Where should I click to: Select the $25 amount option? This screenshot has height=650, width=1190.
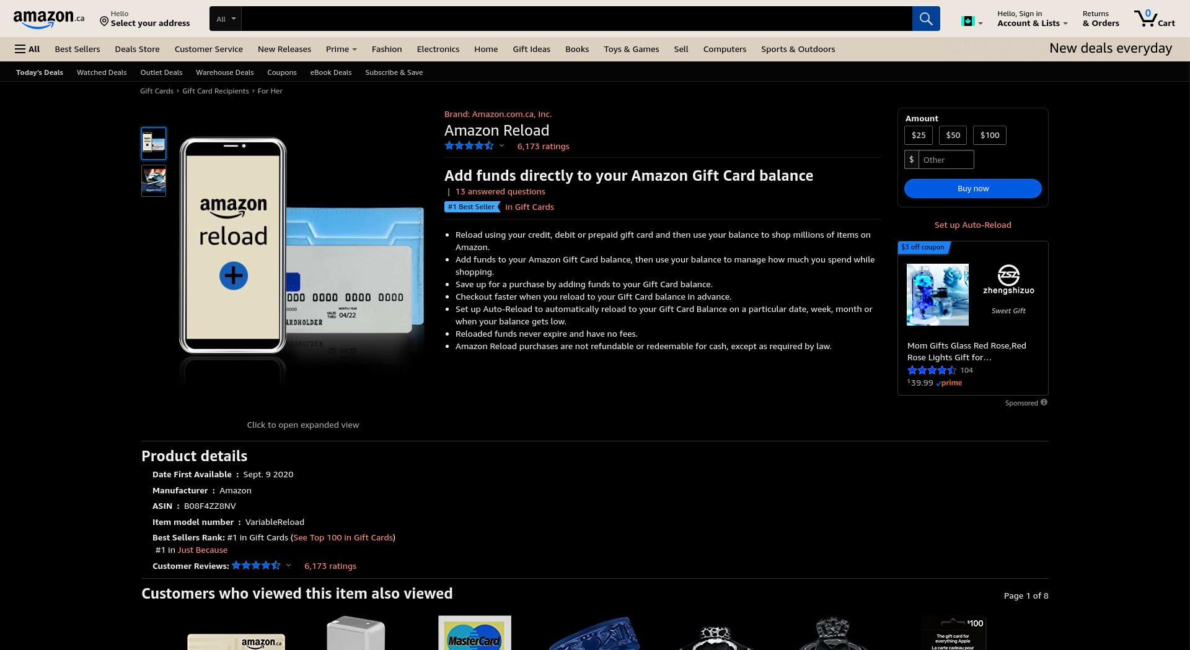click(919, 135)
